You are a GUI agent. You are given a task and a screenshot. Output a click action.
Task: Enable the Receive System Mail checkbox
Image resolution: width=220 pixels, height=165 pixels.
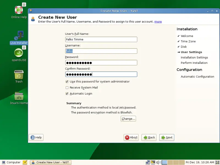(x=67, y=88)
